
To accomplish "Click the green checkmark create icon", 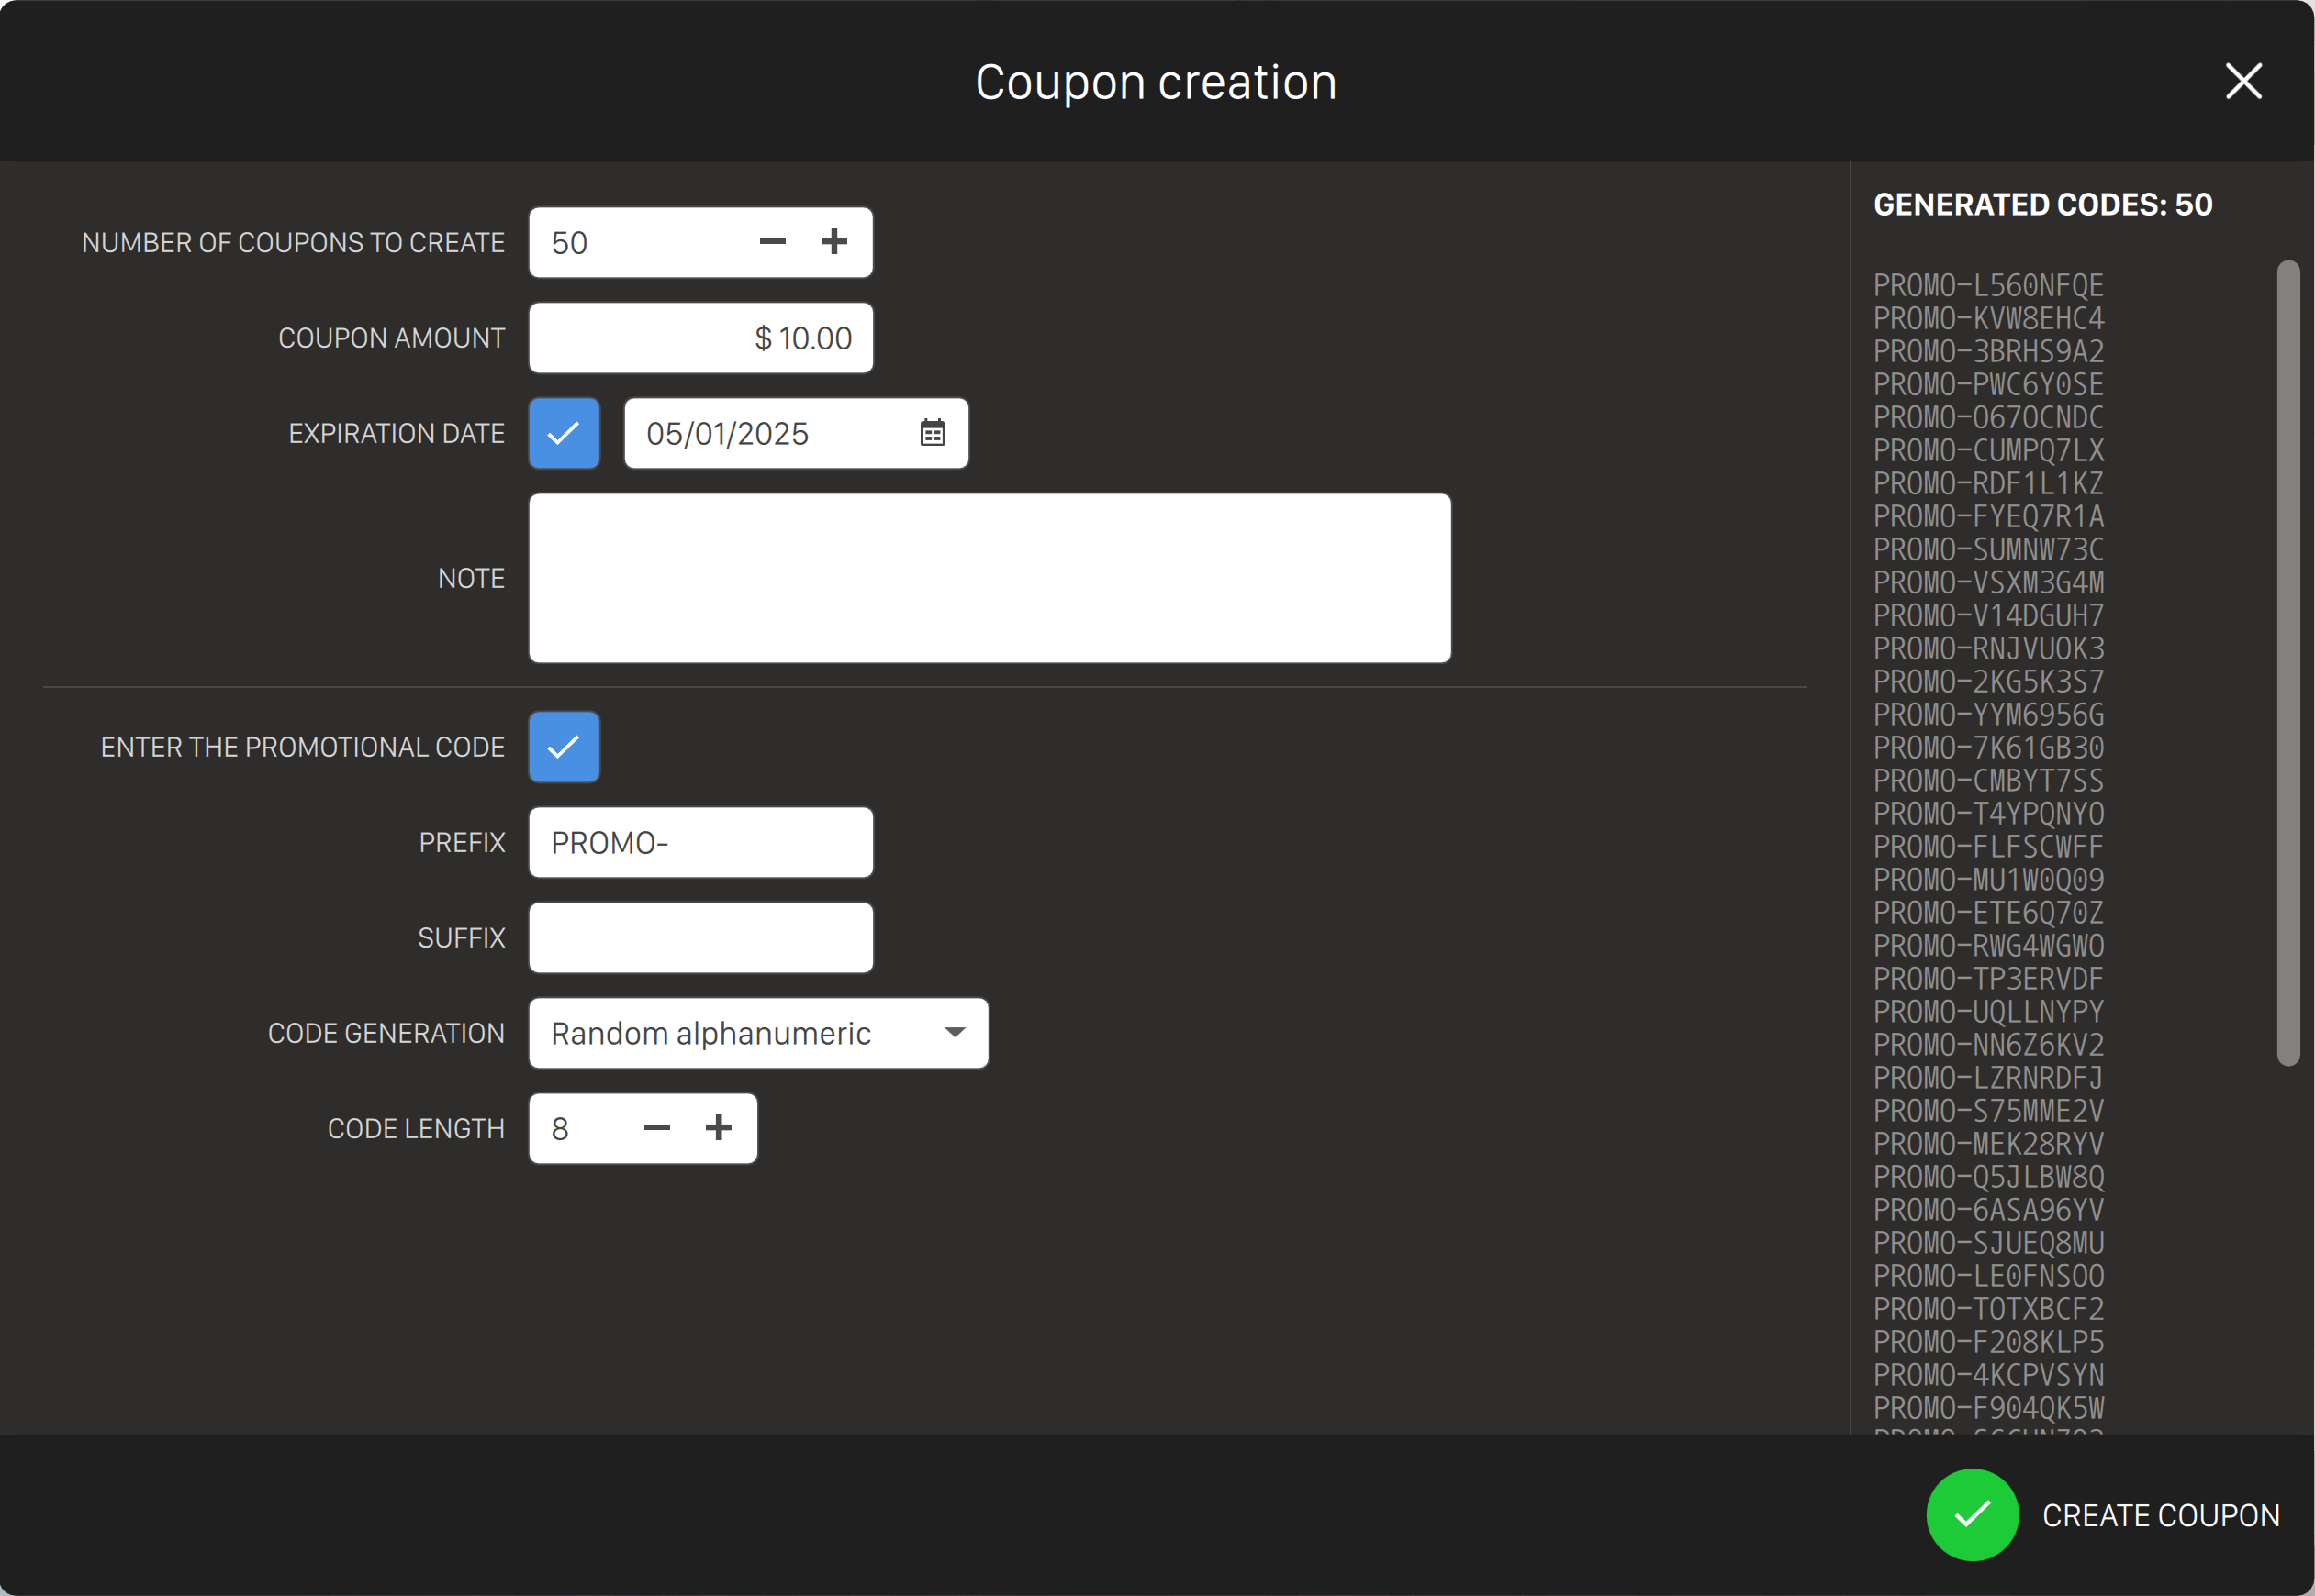I will [x=1971, y=1514].
